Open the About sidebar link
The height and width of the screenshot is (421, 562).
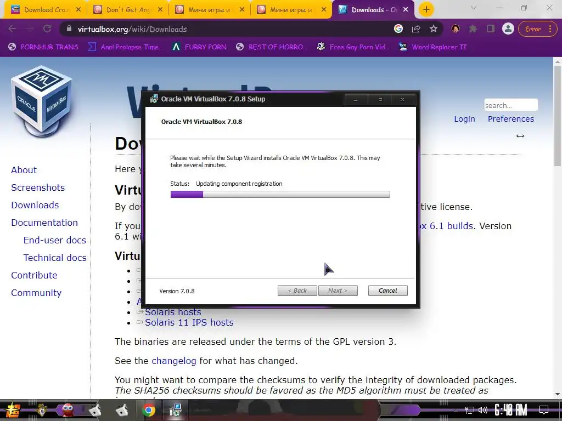(24, 170)
